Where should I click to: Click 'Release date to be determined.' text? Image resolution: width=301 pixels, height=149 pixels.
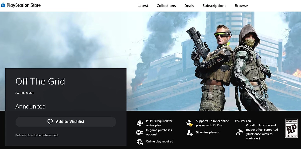pos(37,135)
